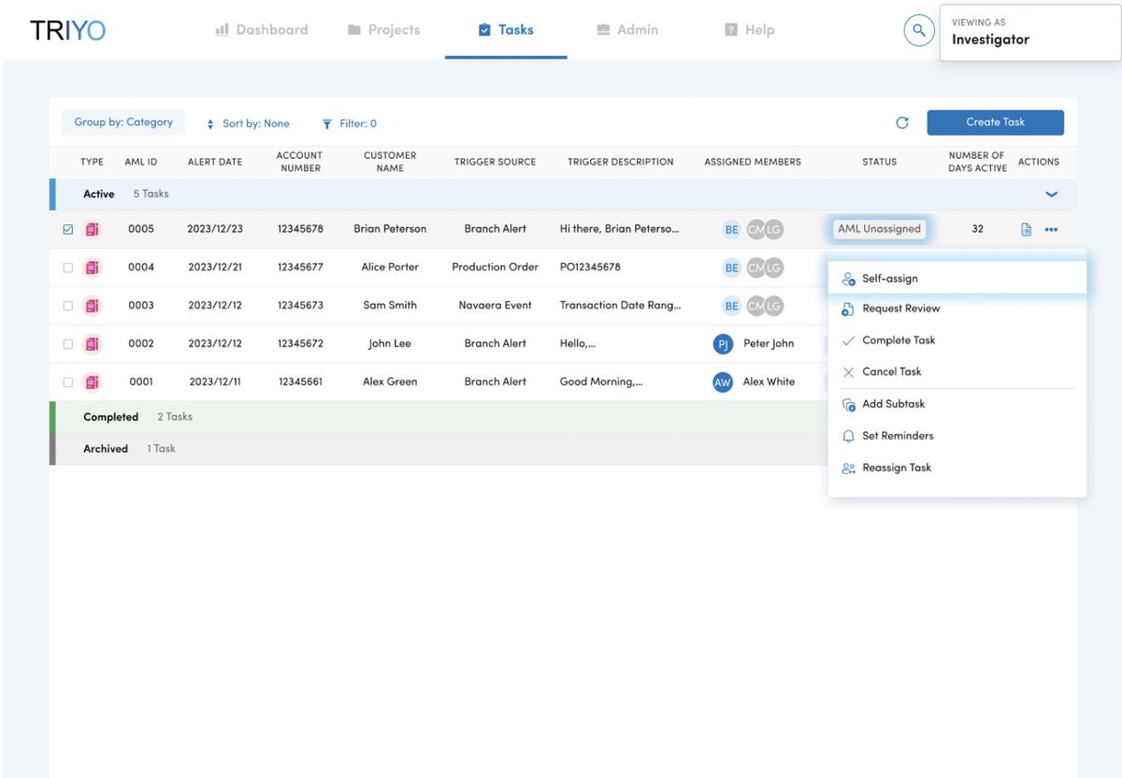The image size is (1122, 778).
Task: Click account number 12345672
Action: pos(300,344)
